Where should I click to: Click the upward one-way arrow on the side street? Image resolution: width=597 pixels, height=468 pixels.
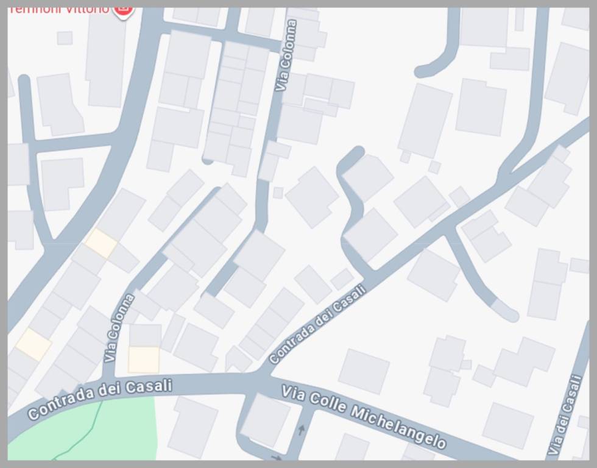[301, 430]
